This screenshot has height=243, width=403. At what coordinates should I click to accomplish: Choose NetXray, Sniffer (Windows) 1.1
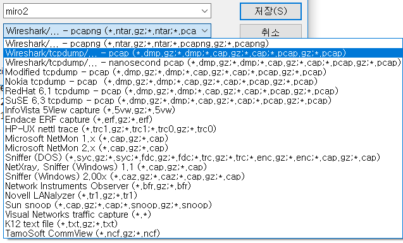click(203, 167)
